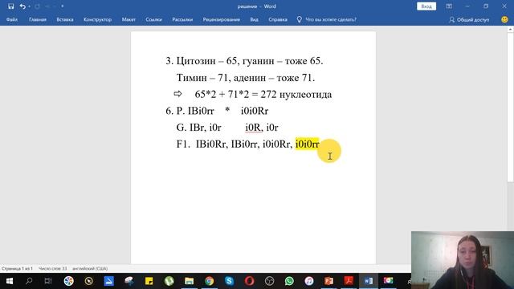Open the gold clock-like taskbar app
Viewport: 514px width, 289px height.
click(88, 281)
